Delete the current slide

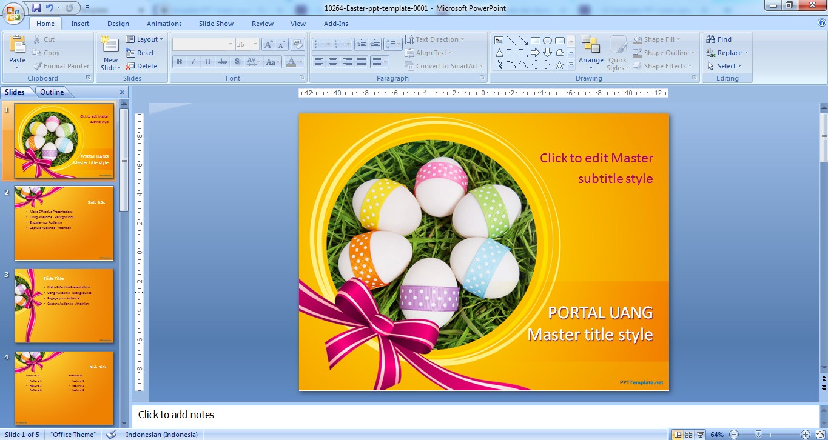tap(144, 66)
